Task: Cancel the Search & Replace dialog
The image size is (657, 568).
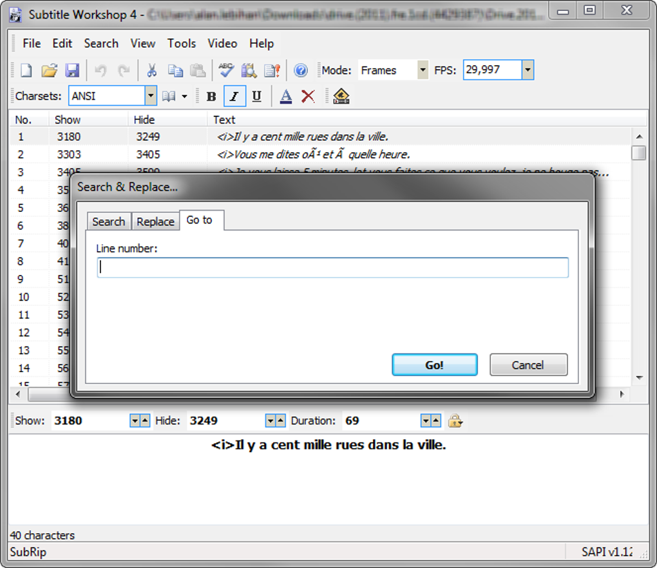Action: 528,365
